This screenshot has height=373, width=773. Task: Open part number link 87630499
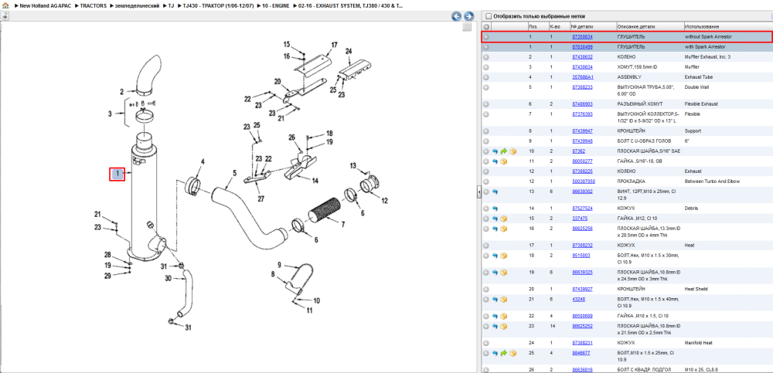pyautogui.click(x=582, y=47)
